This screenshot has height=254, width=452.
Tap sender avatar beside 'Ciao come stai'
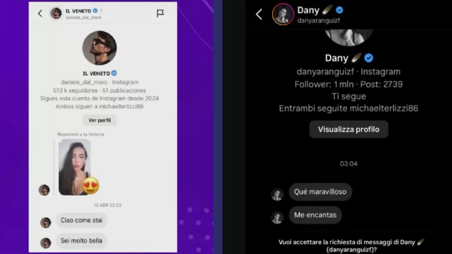coord(45,223)
